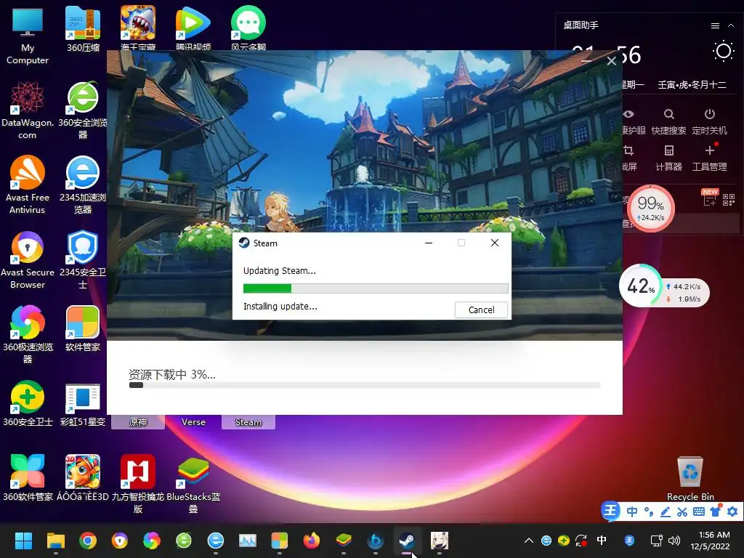This screenshot has width=744, height=558.
Task: Click the QR code icon in assistant
Action: tap(728, 200)
